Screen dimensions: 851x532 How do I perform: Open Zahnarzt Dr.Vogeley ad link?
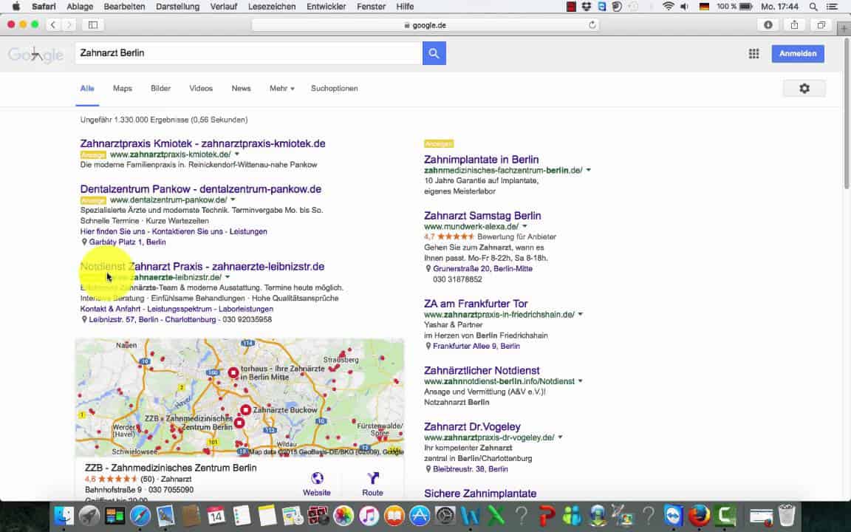(472, 426)
